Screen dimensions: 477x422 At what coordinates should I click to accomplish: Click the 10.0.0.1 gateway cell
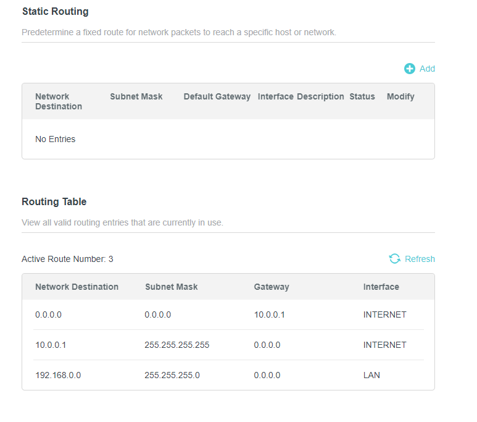(x=270, y=314)
